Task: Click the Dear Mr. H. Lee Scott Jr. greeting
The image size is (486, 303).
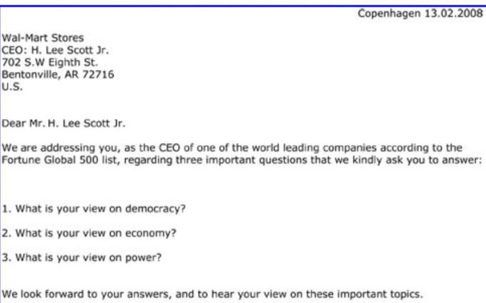Action: 64,123
